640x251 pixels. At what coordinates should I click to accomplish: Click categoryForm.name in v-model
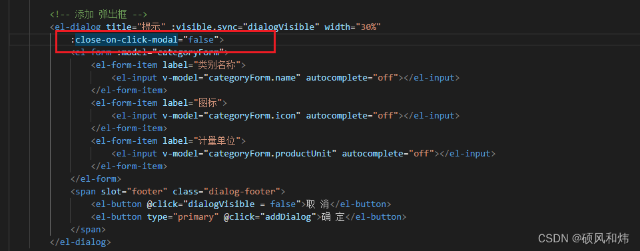click(x=252, y=77)
